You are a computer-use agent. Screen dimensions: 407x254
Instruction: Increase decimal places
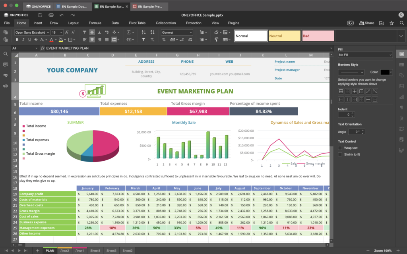click(190, 40)
